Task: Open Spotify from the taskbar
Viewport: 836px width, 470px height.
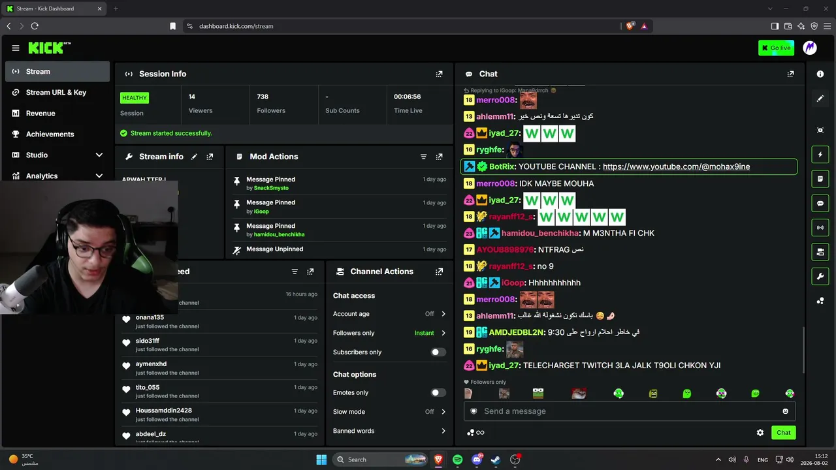Action: 457,460
